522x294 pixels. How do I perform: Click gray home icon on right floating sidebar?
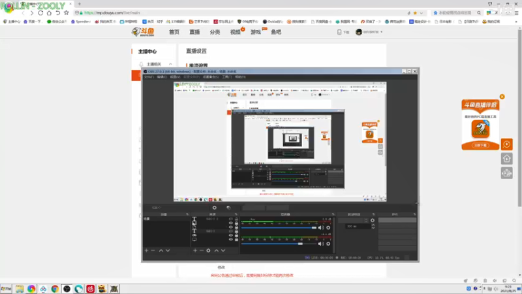pos(507,159)
